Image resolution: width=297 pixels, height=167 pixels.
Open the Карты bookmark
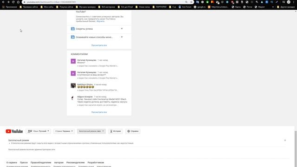(x=236, y=7)
